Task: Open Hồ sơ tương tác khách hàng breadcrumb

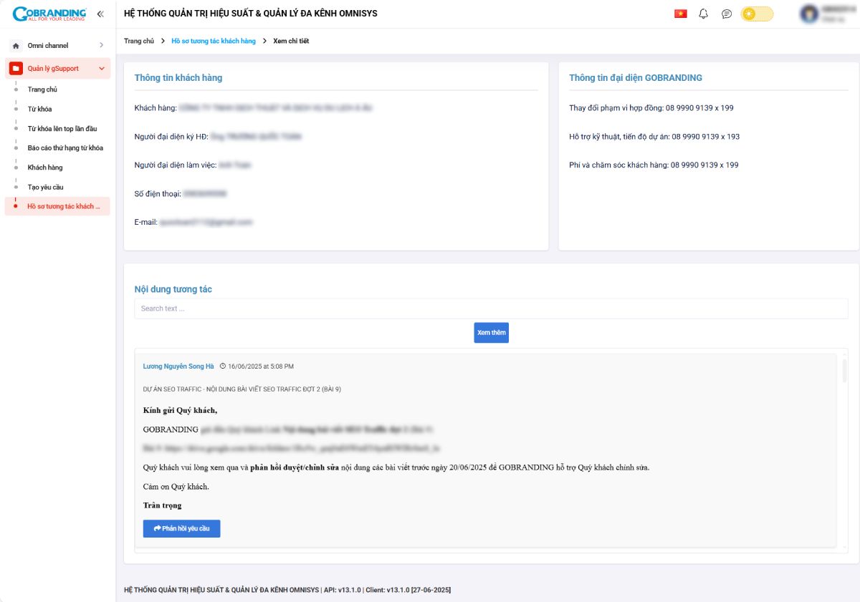Action: tap(214, 42)
